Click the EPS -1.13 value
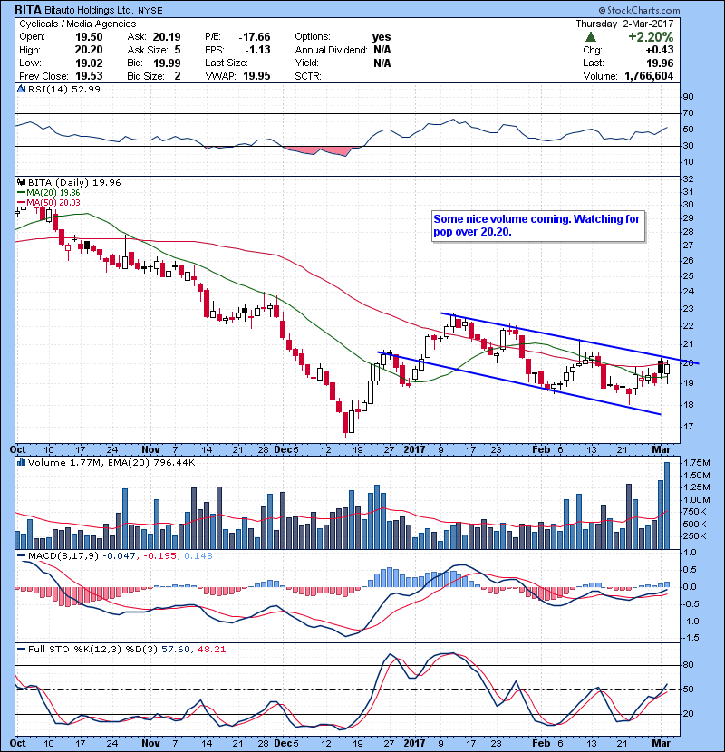Image resolution: width=725 pixels, height=752 pixels. [x=257, y=50]
